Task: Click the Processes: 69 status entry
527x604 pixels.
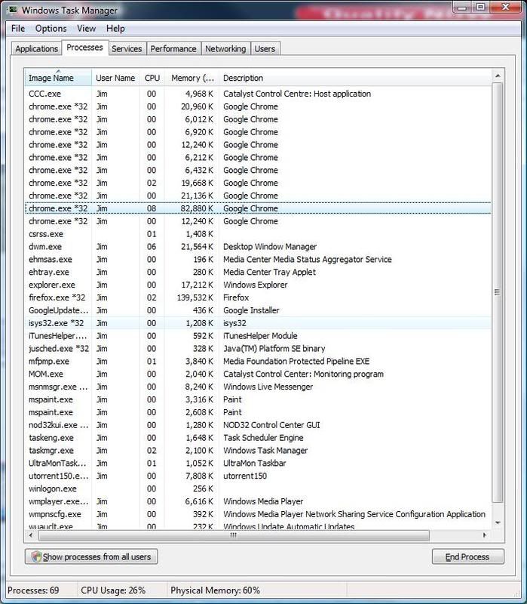Action: pos(33,590)
